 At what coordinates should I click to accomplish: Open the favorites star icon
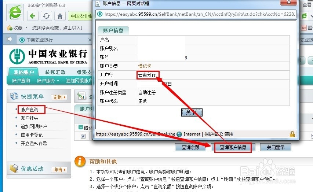click(x=10, y=28)
